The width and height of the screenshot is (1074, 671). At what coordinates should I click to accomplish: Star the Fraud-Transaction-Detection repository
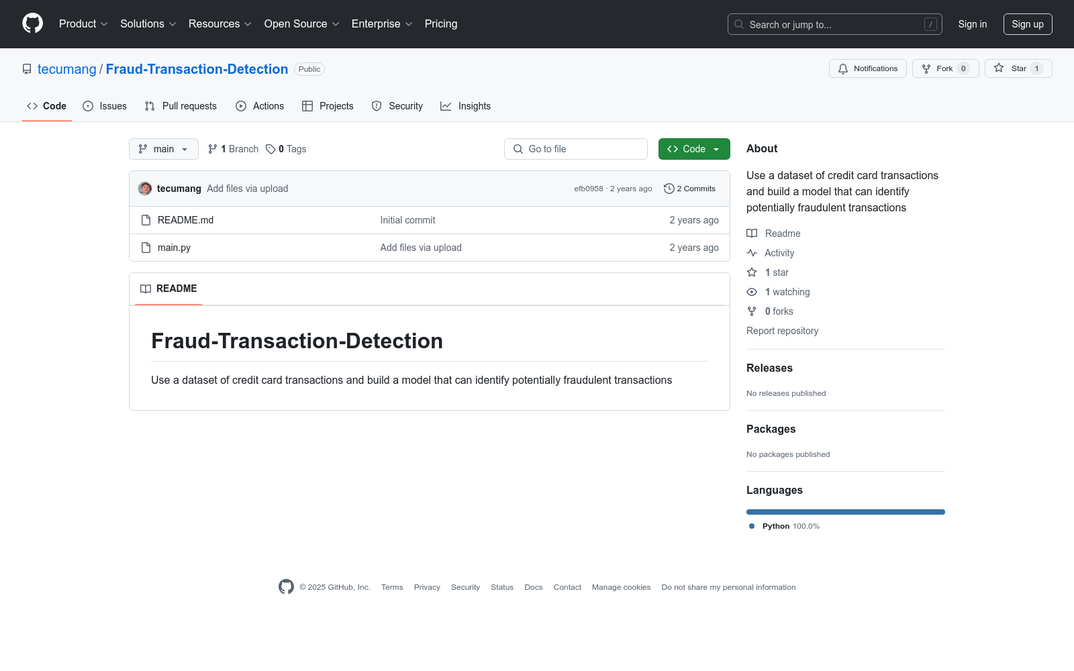(1018, 68)
